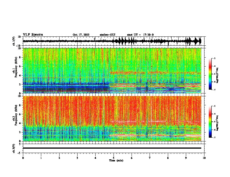Screen dimensions: 230x177
Task: Click the "6" kHz tick on ch.1 spectrogram
Action: click(x=20, y=66)
